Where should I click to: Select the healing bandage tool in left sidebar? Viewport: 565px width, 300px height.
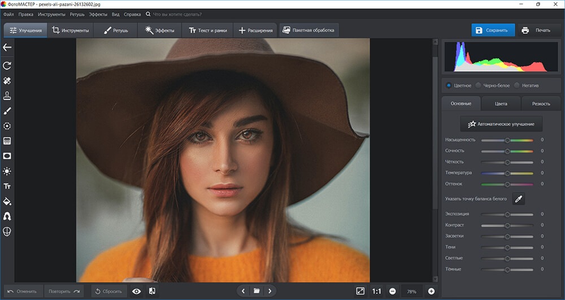(7, 81)
